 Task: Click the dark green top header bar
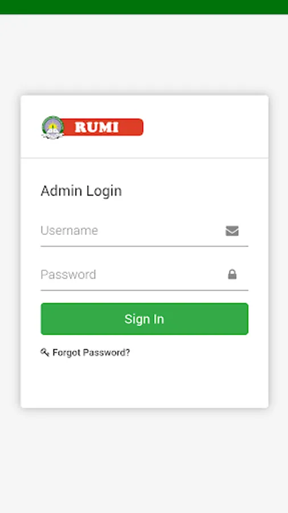144,7
